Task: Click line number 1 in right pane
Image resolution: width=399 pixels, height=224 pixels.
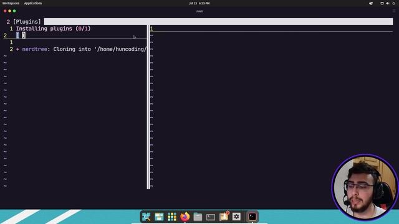Action: tap(151, 29)
